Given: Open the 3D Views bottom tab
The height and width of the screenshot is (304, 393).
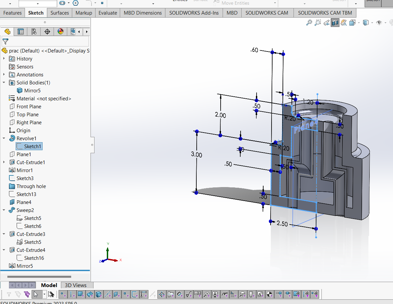Looking at the screenshot, I should point(76,285).
